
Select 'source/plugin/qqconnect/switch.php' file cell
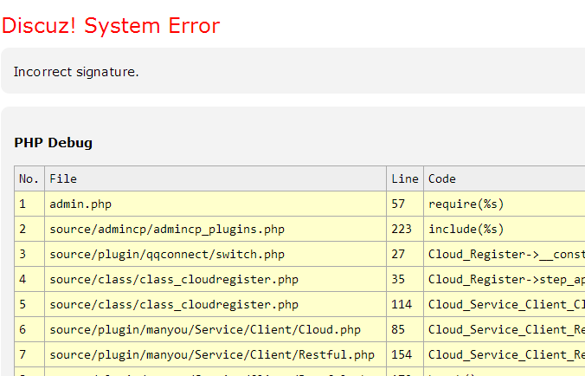click(x=215, y=254)
